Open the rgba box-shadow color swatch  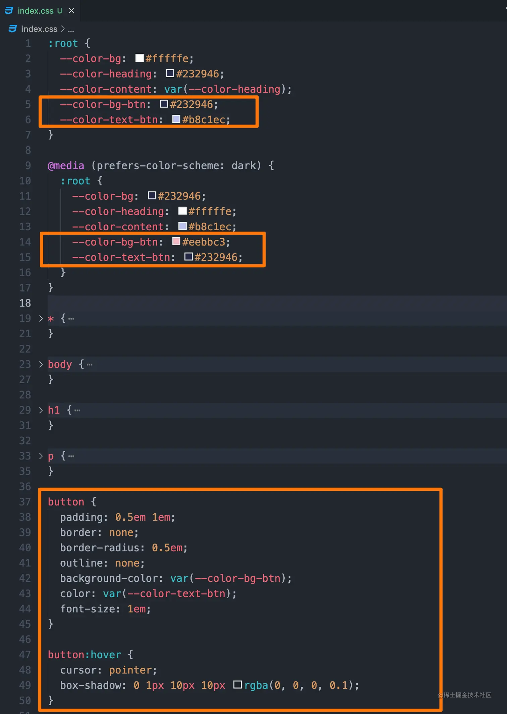[237, 684]
